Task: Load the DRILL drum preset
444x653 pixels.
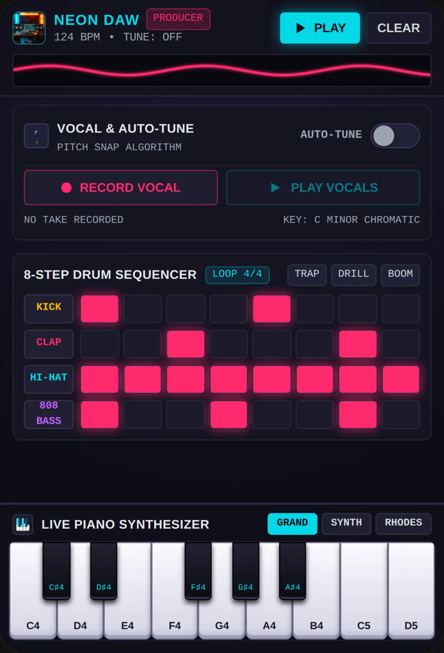Action: tap(354, 275)
